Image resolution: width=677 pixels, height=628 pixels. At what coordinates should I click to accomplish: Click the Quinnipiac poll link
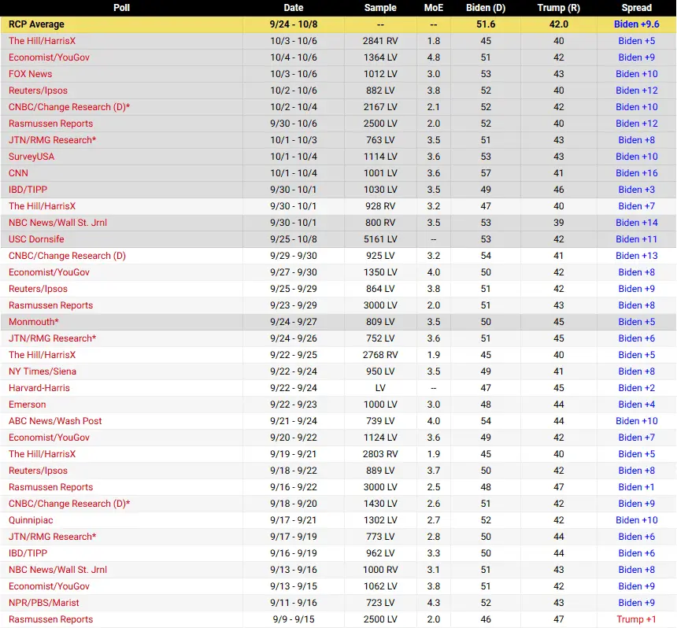tap(31, 520)
